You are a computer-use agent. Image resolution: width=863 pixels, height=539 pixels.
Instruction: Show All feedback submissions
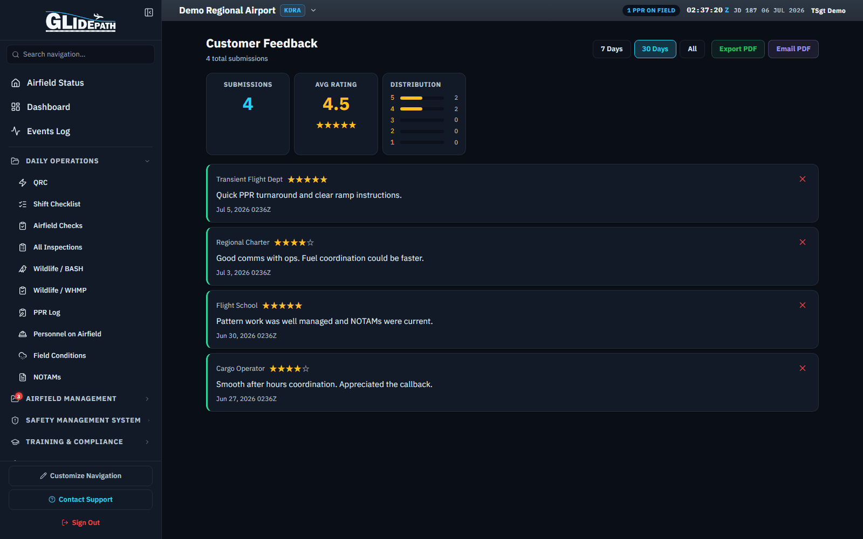tap(692, 49)
